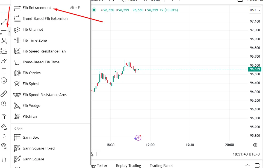Click the crosshair cursor tool
The width and height of the screenshot is (263, 168).
(4, 12)
